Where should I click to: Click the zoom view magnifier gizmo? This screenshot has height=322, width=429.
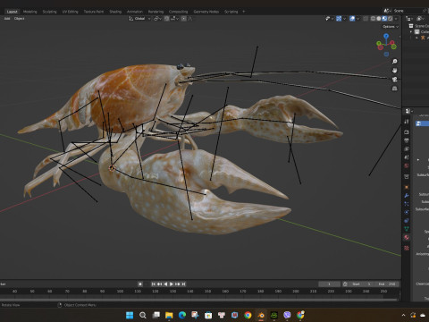pyautogui.click(x=394, y=62)
